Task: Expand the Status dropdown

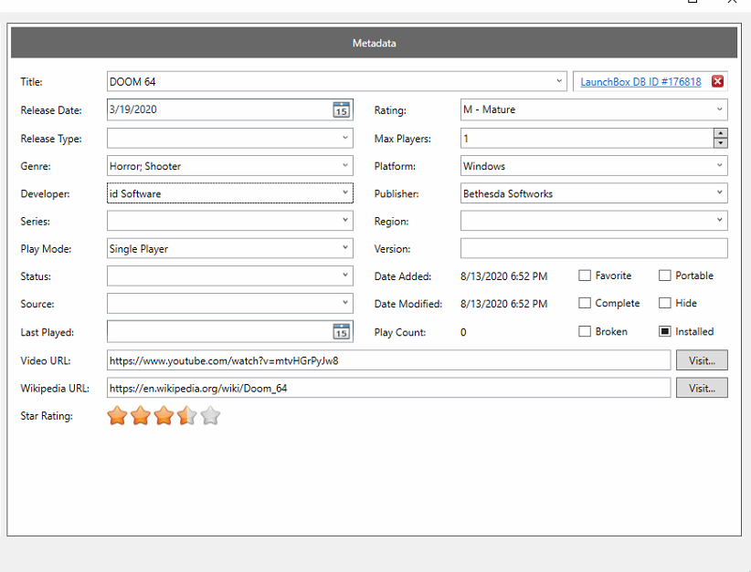Action: click(344, 276)
